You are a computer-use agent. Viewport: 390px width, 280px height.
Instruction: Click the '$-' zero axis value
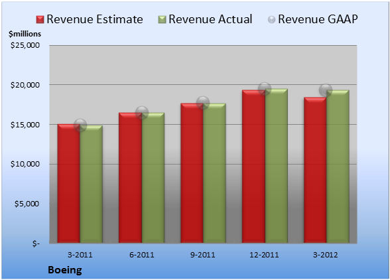click(36, 244)
